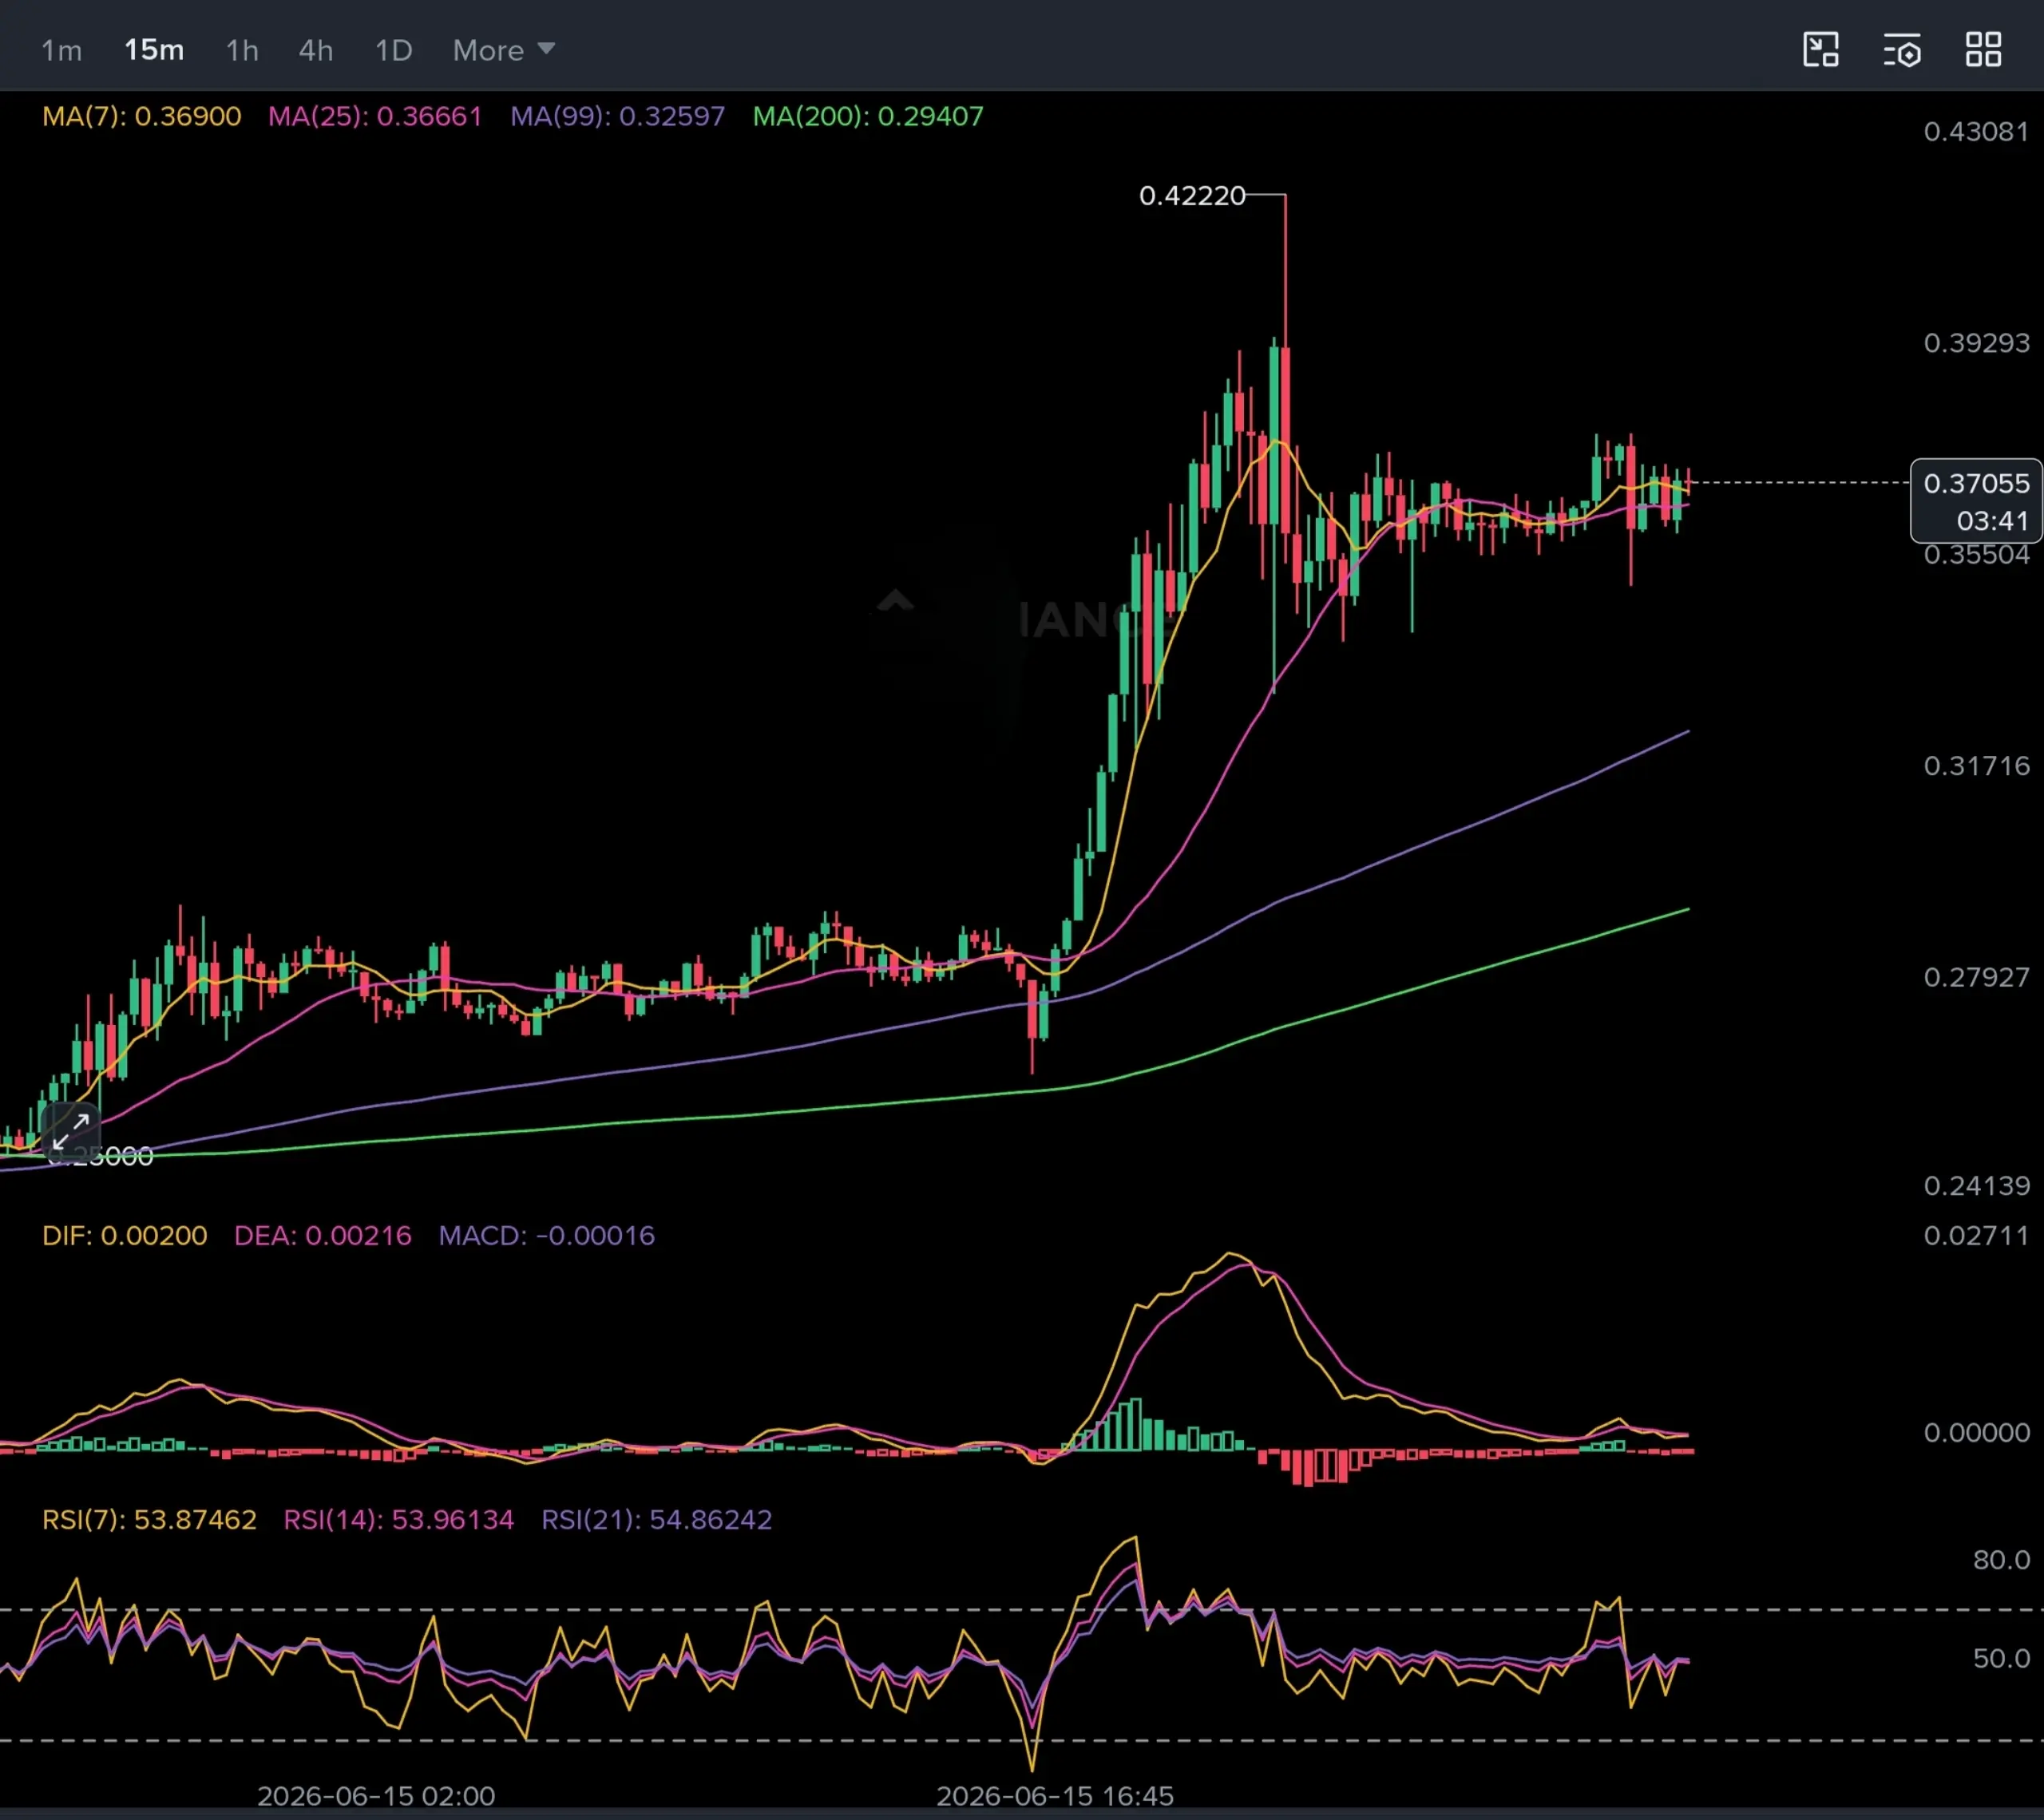Click the 0.43081 price axis label
This screenshot has width=2044, height=1820.
(x=1976, y=132)
